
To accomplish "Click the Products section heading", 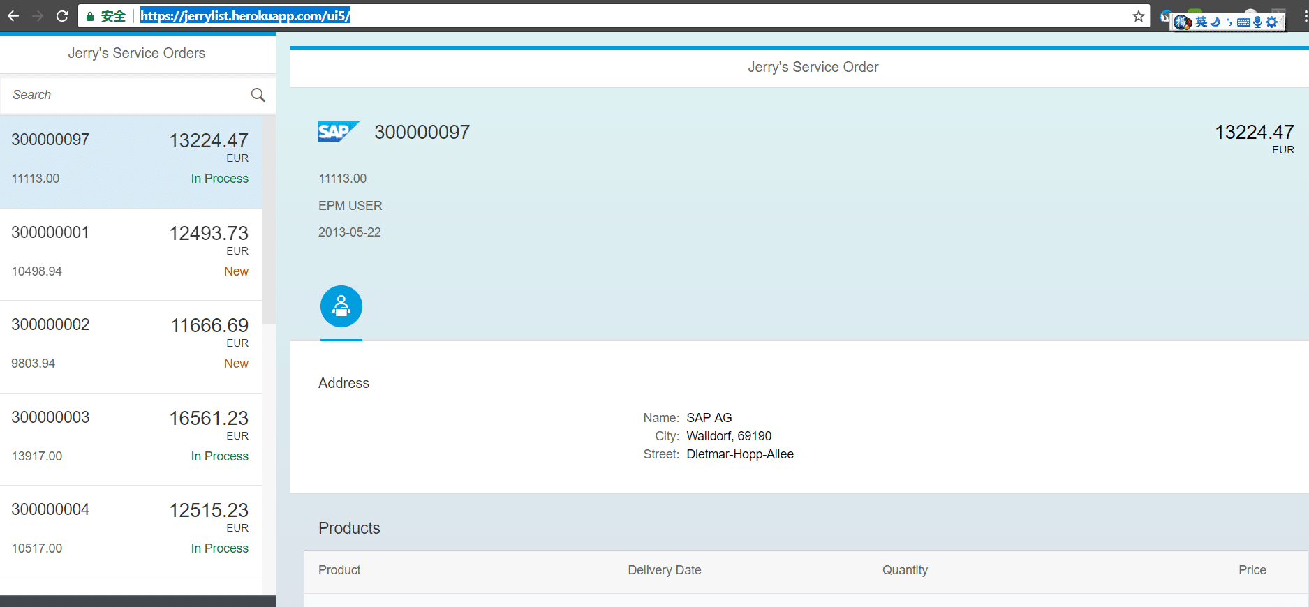I will click(x=350, y=528).
